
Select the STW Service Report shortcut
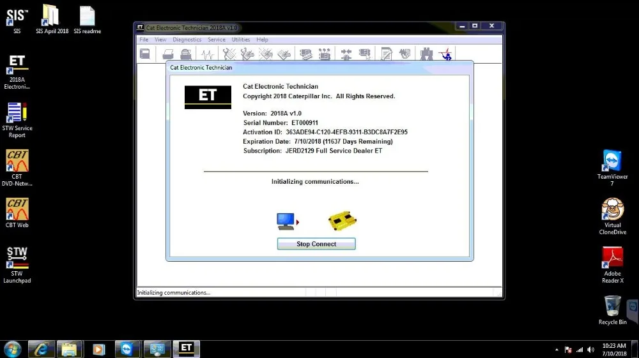17,121
